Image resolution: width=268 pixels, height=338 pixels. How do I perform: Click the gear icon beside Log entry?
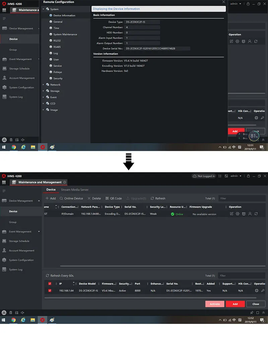[x=51, y=53]
